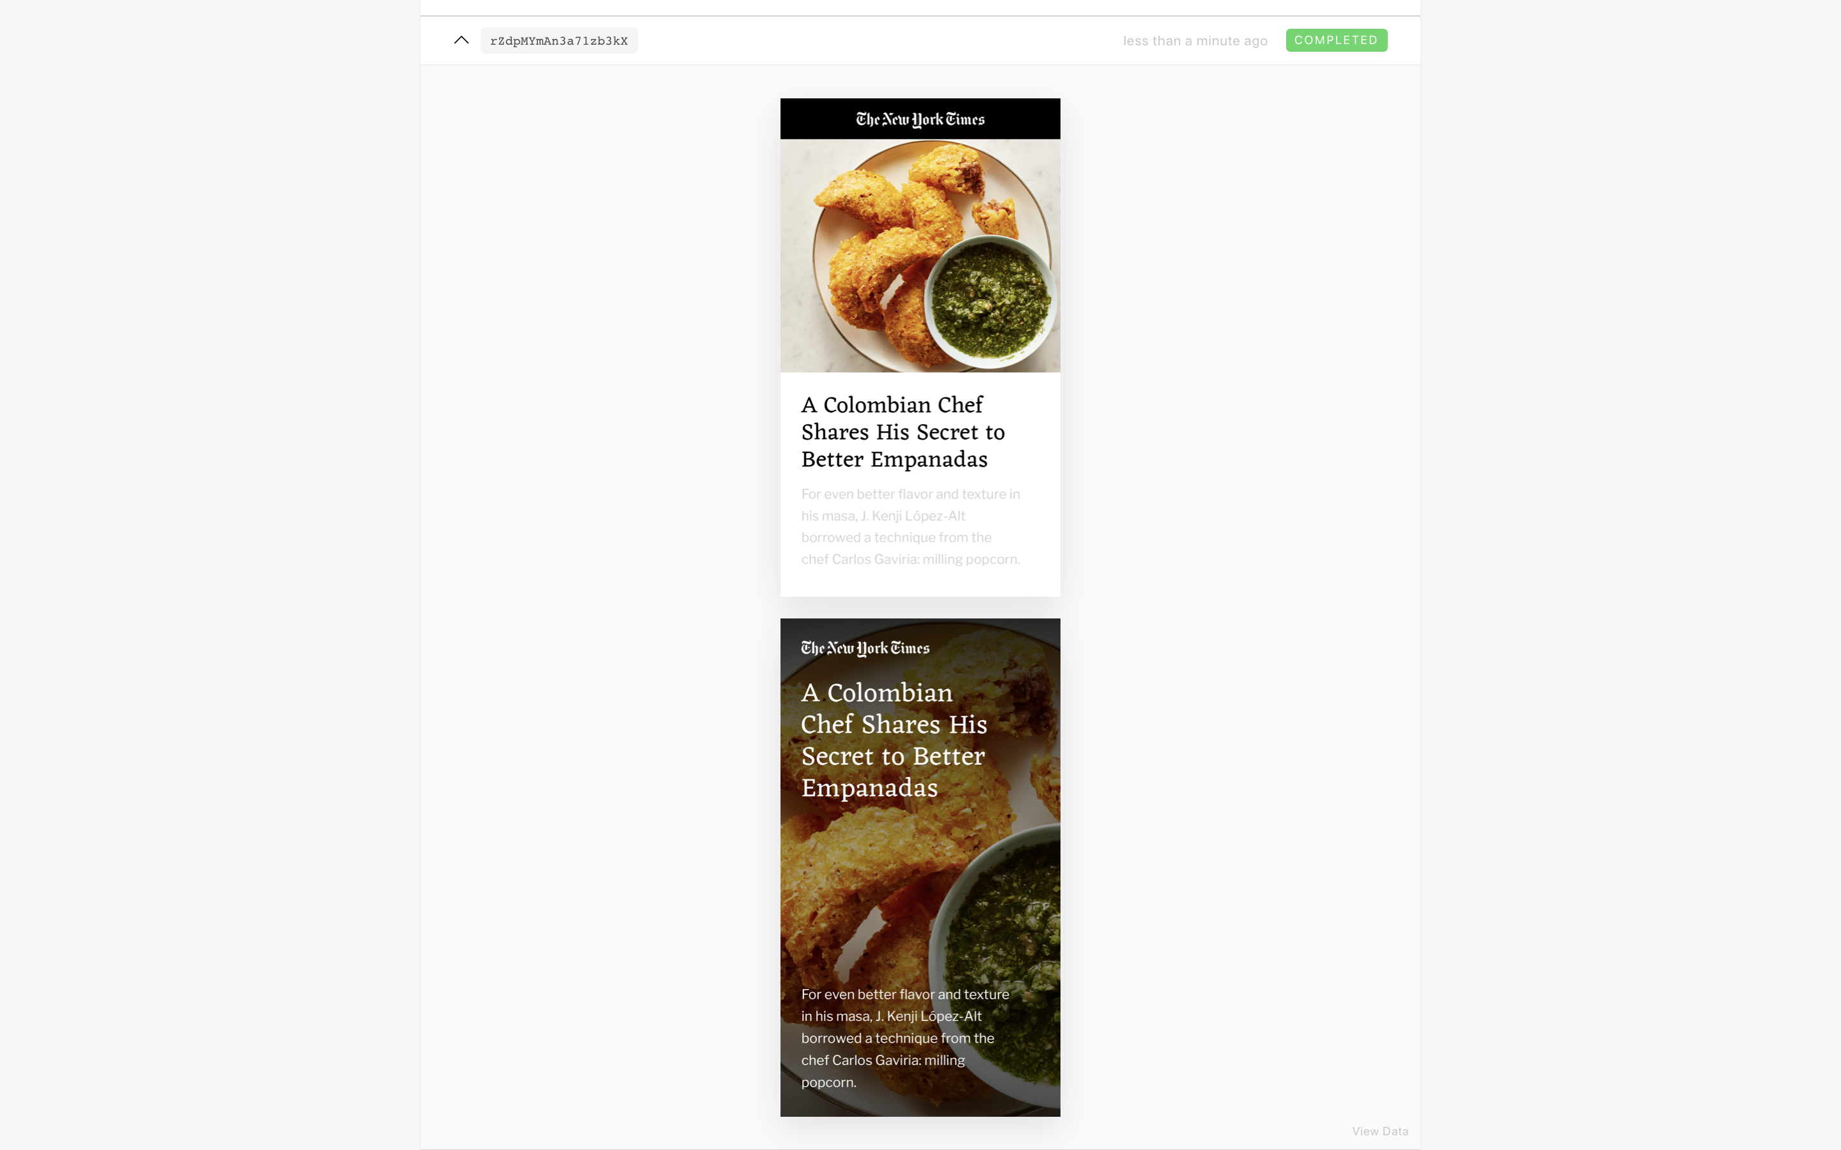The height and width of the screenshot is (1150, 1841).
Task: Select the rZdpMYmAn3a71zb3kX job ID chip
Action: 559,41
